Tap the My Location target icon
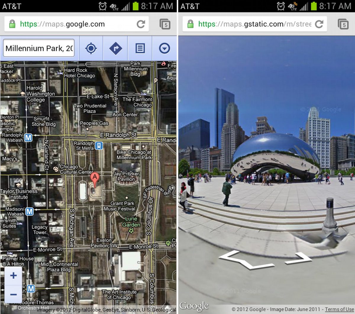This screenshot has height=314, width=355. click(x=91, y=48)
